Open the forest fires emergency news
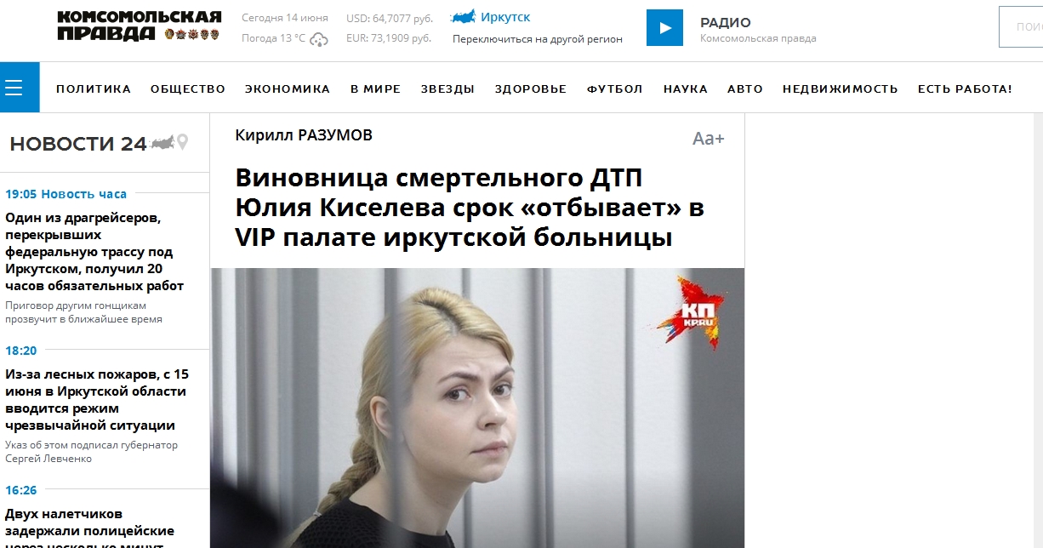Image resolution: width=1043 pixels, height=548 pixels. pos(97,399)
